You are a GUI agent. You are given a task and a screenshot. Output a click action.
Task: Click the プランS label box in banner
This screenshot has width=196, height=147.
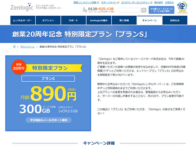click(48, 79)
